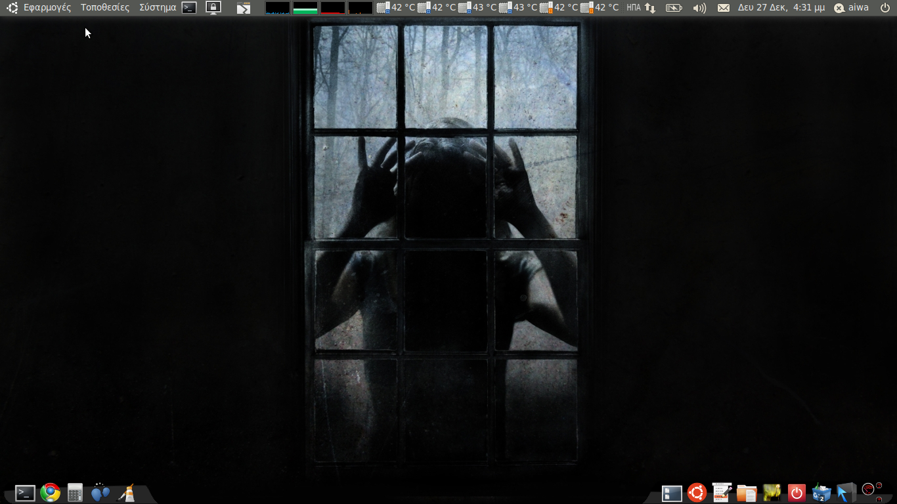Click the orange system monitor graph
Viewport: 897px width, 504px height.
pyautogui.click(x=361, y=8)
